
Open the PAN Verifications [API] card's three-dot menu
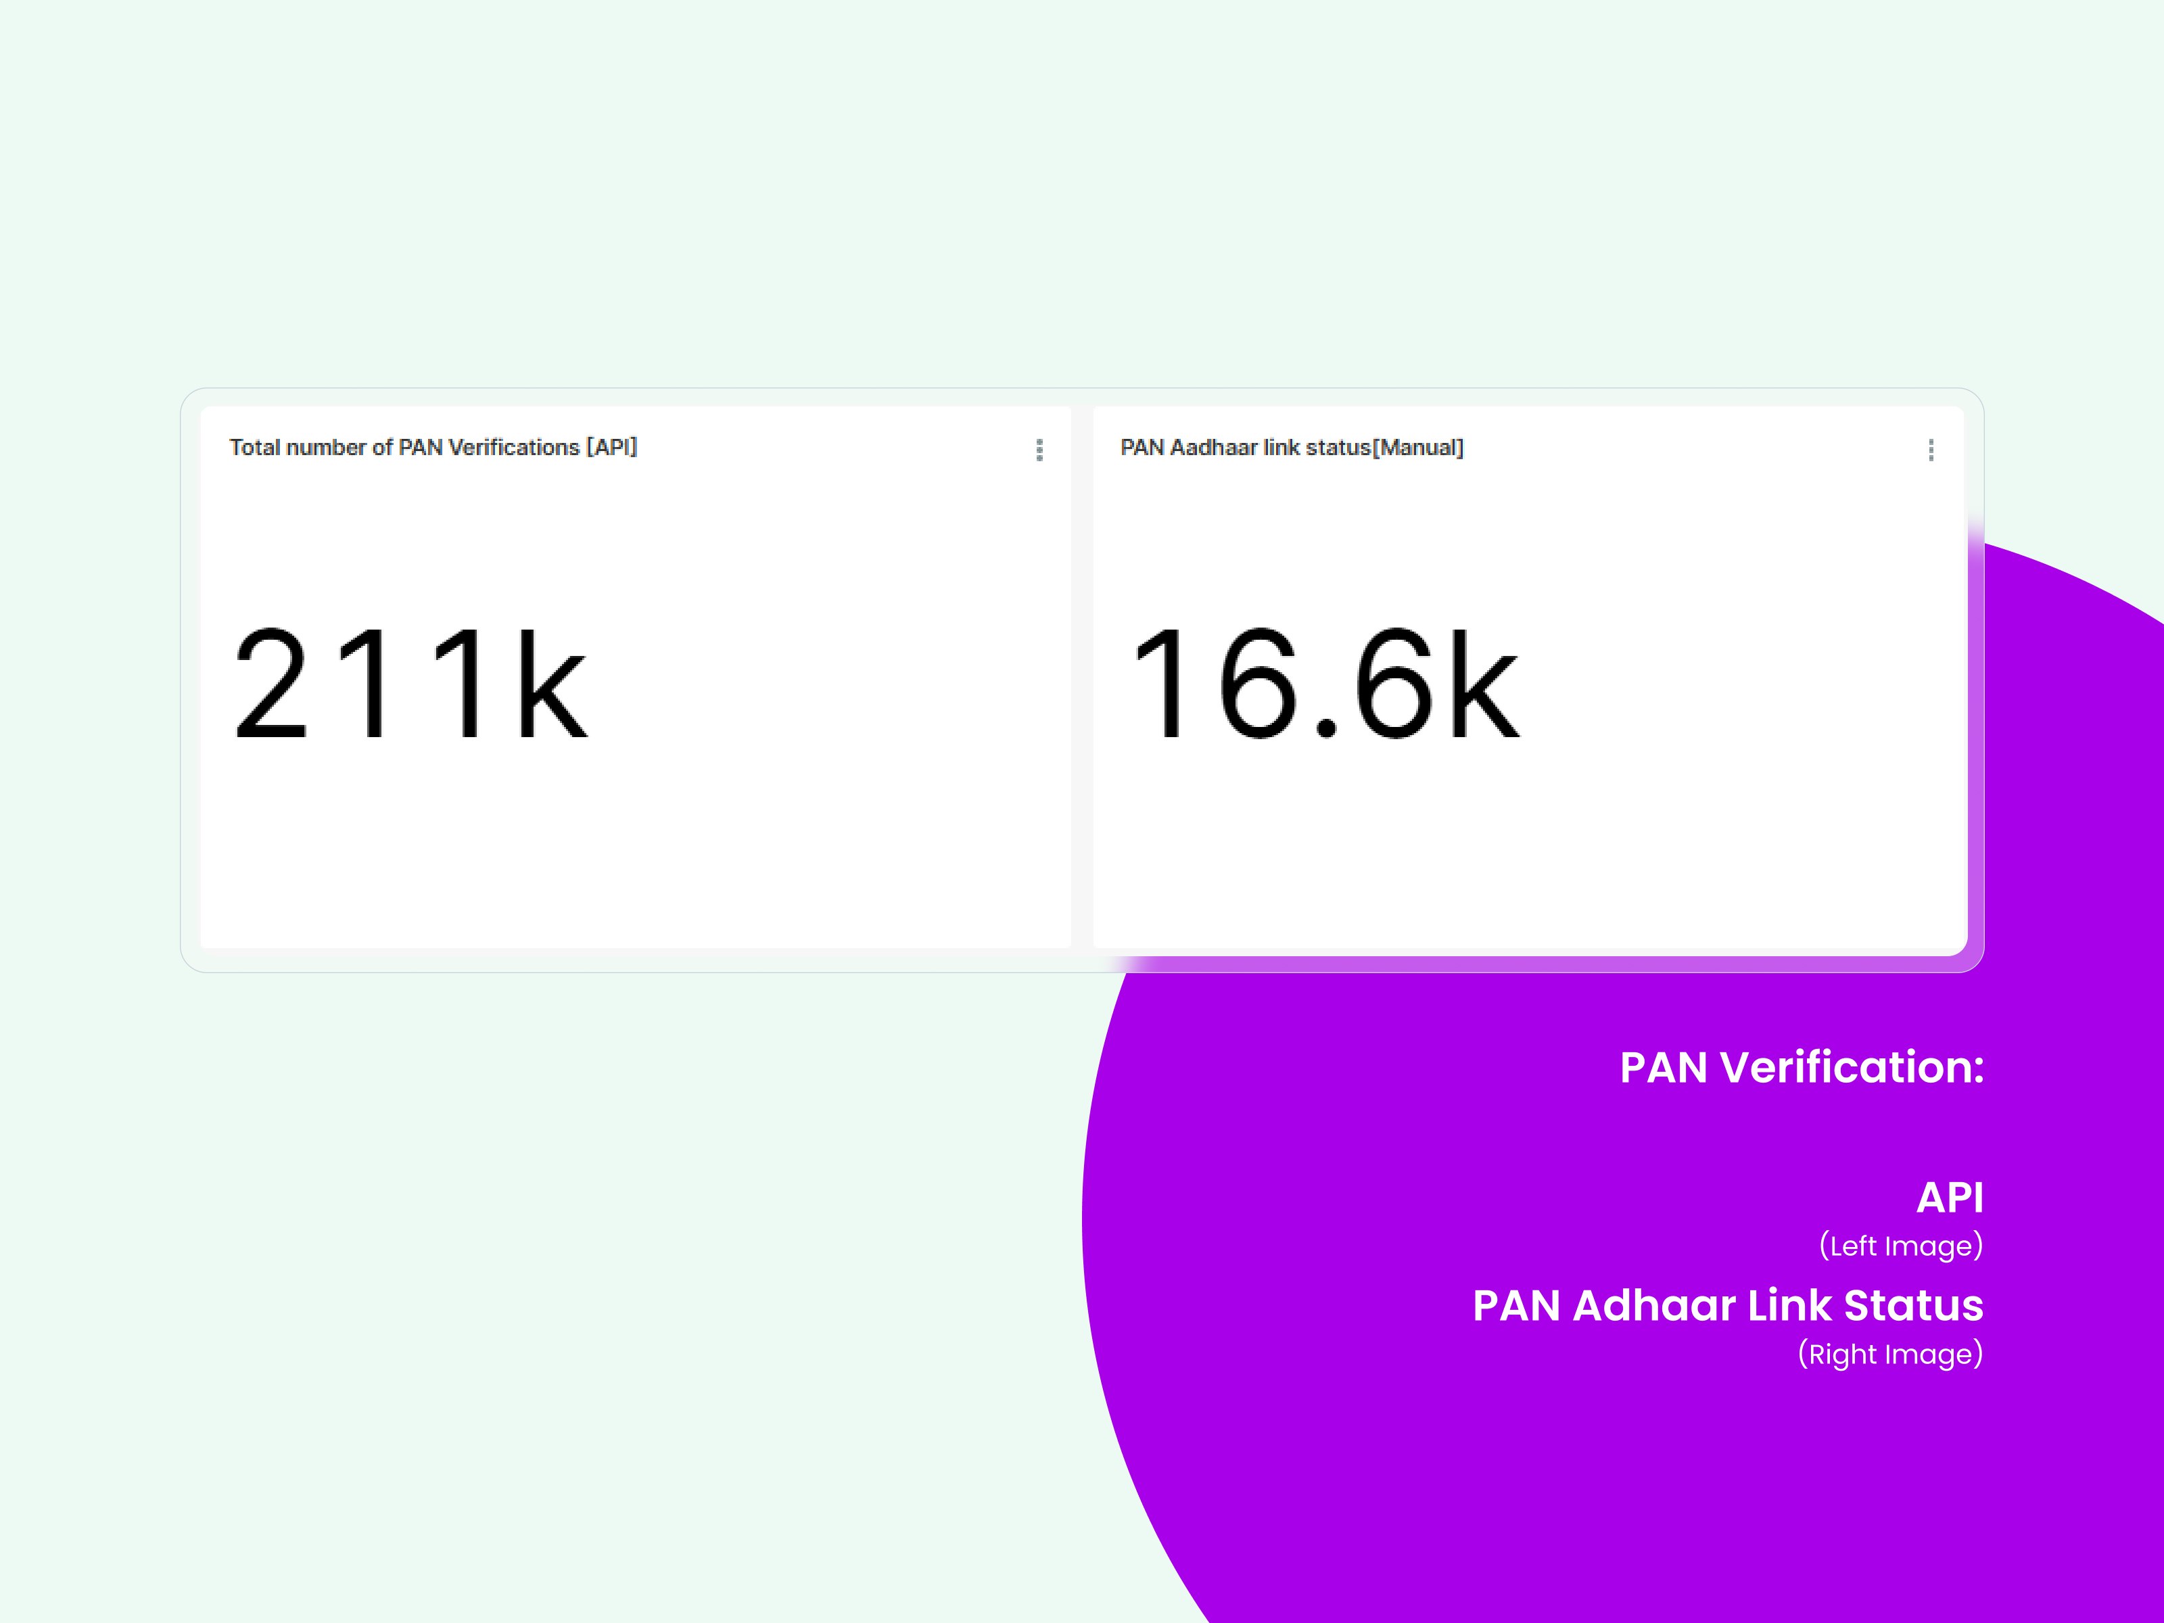tap(1039, 450)
